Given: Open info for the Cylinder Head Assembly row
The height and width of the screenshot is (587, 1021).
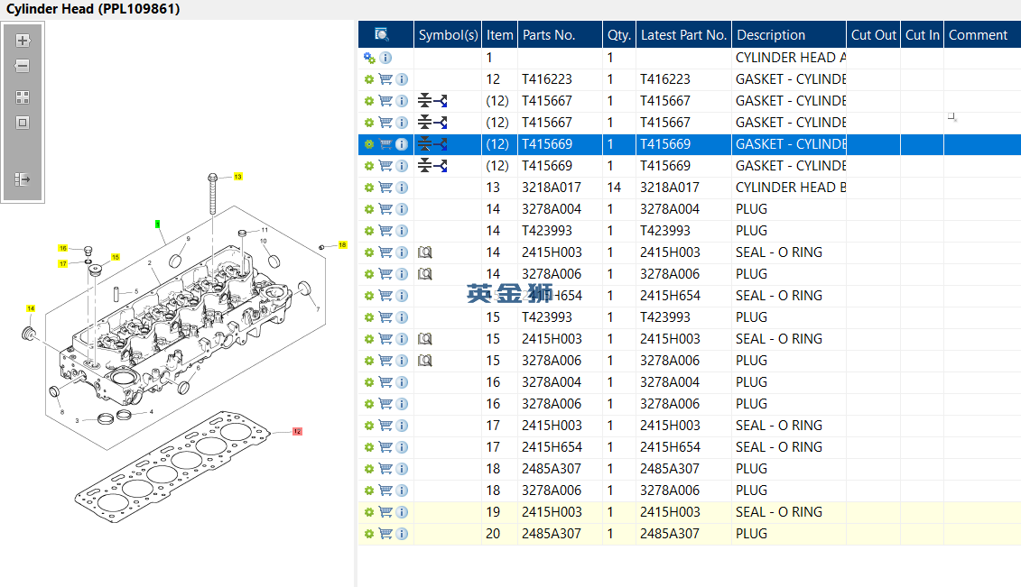Looking at the screenshot, I should tap(385, 58).
